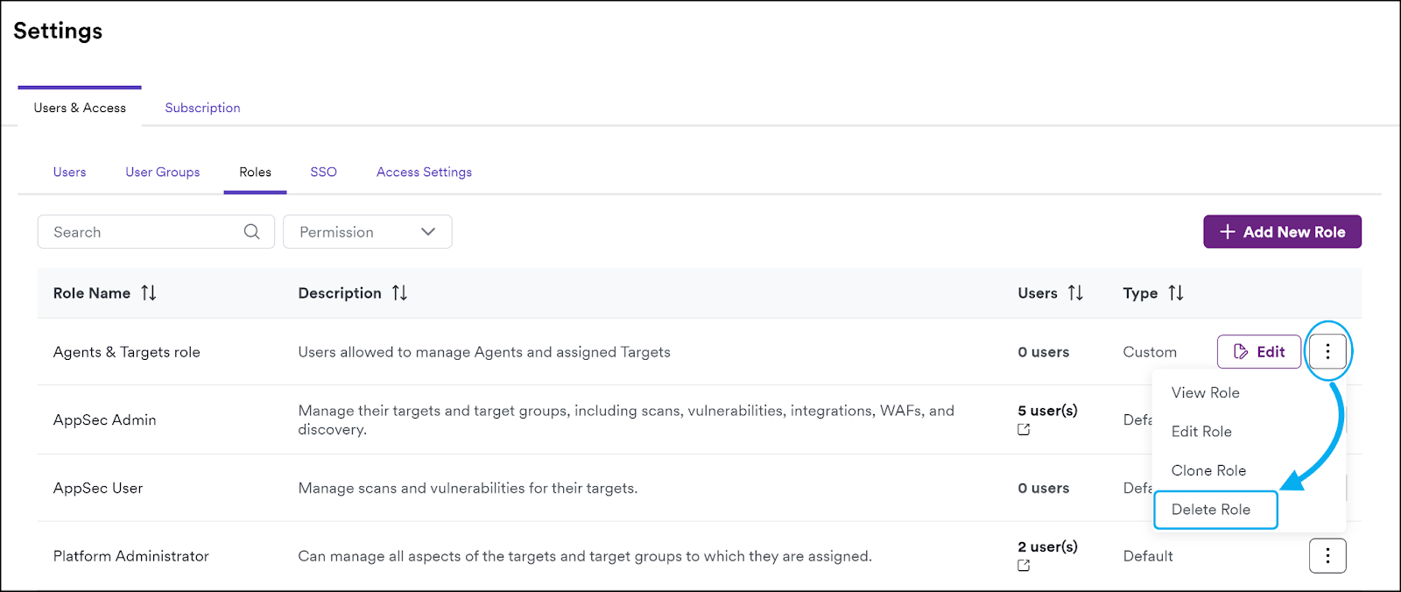Click the Settings page heading

58,31
